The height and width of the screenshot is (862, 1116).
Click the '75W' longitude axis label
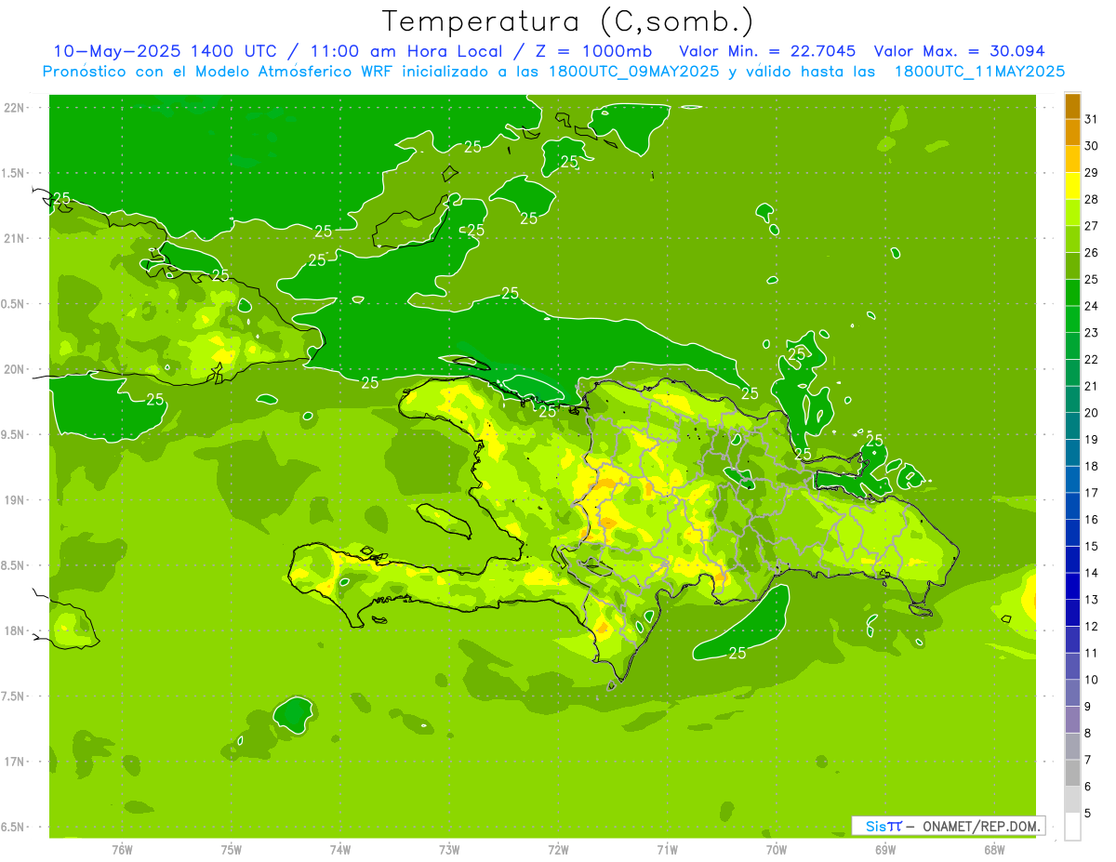(232, 850)
